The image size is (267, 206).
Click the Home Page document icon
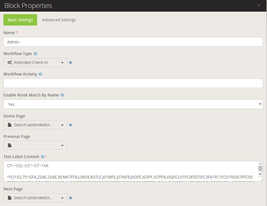[x=10, y=125]
